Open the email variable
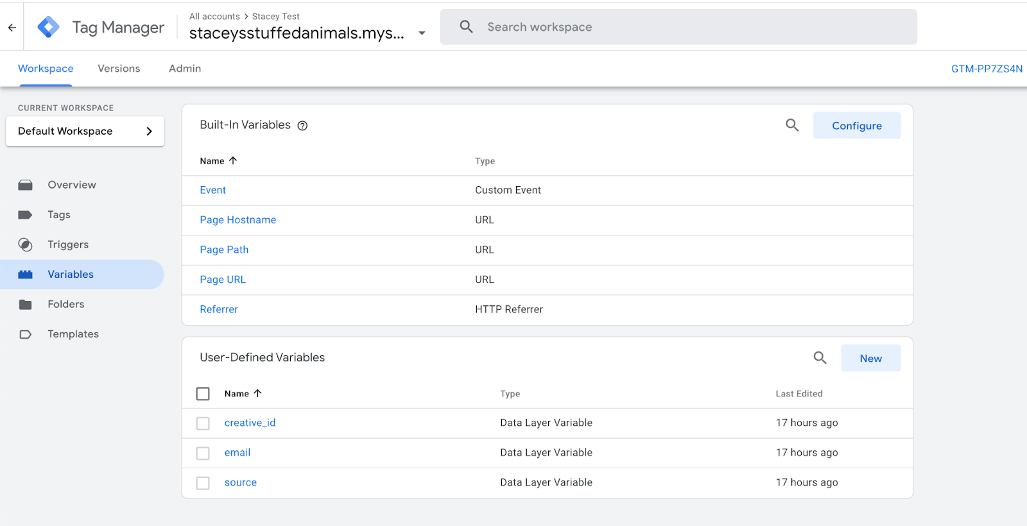Image resolution: width=1027 pixels, height=526 pixels. (x=237, y=453)
